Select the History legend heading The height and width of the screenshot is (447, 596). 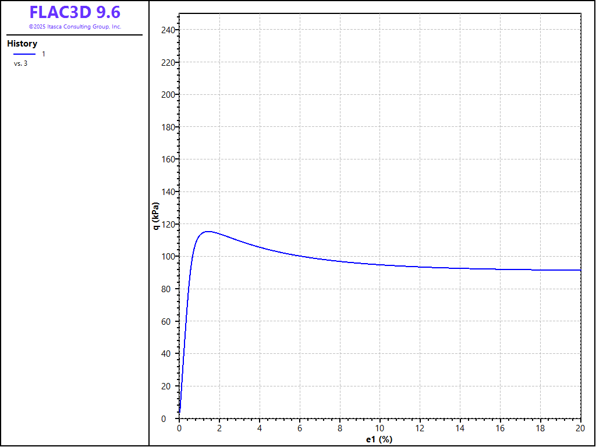tap(22, 44)
